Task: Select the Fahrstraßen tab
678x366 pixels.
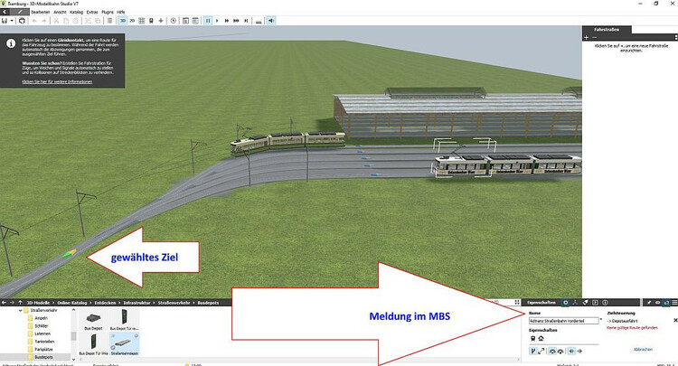Action: click(x=607, y=30)
